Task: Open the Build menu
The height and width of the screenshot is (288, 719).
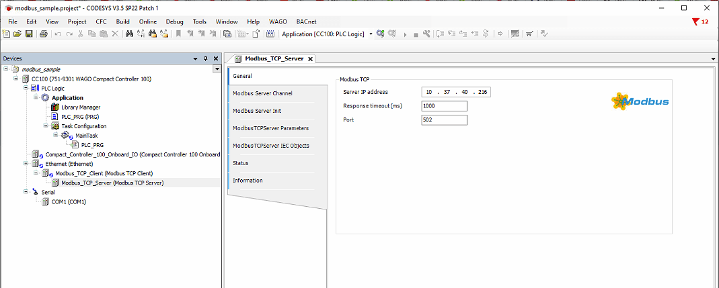Action: (x=122, y=21)
